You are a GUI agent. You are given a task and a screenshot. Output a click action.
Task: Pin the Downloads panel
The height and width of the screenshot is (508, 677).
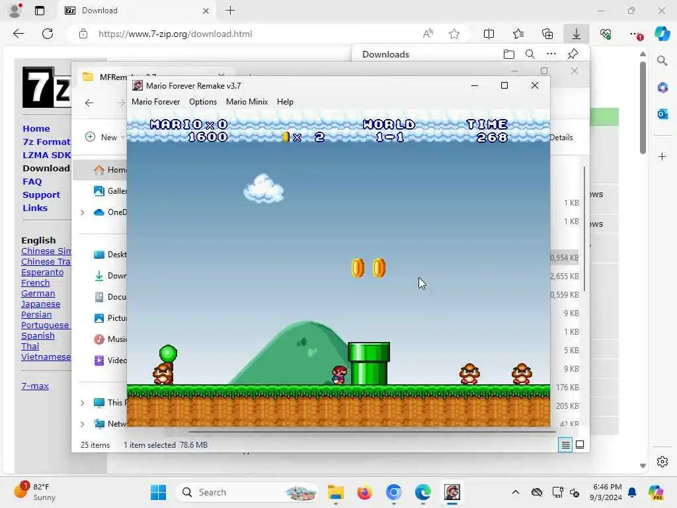(573, 54)
